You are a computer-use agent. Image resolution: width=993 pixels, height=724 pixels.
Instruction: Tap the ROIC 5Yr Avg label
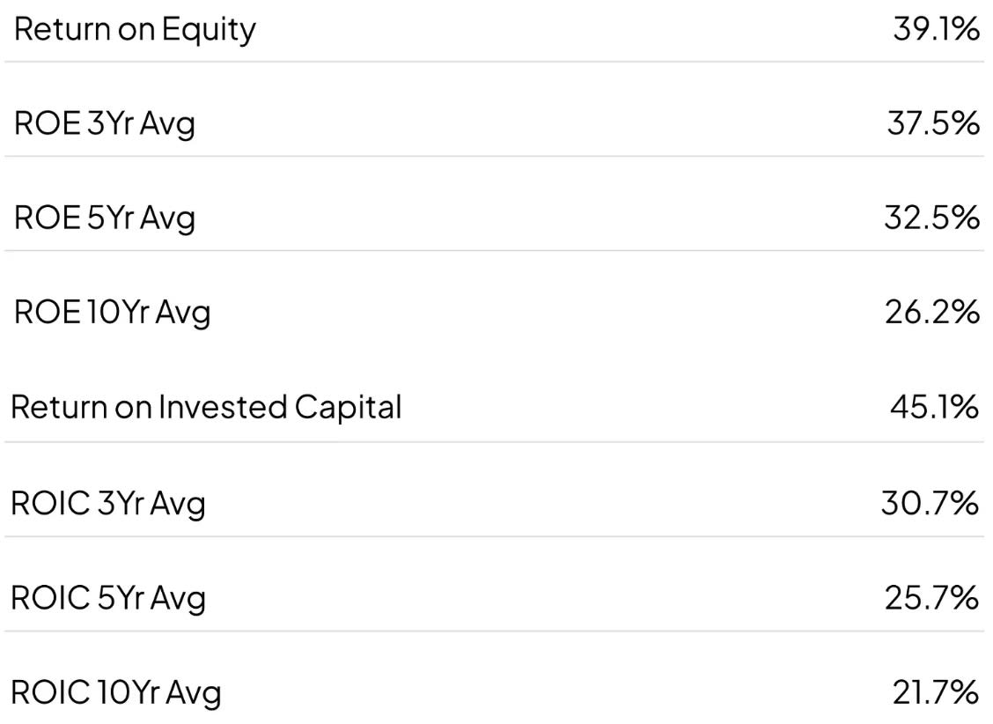point(108,598)
